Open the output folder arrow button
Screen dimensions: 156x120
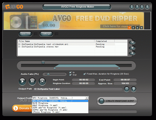pos(134,89)
